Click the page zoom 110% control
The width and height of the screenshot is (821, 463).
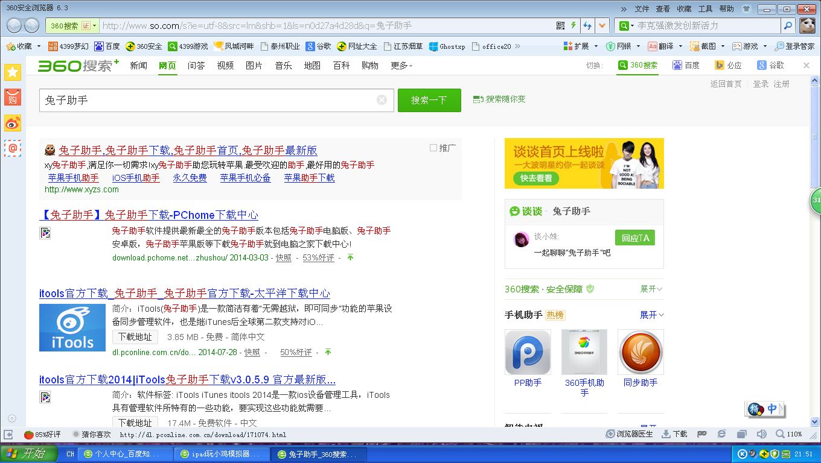789,434
